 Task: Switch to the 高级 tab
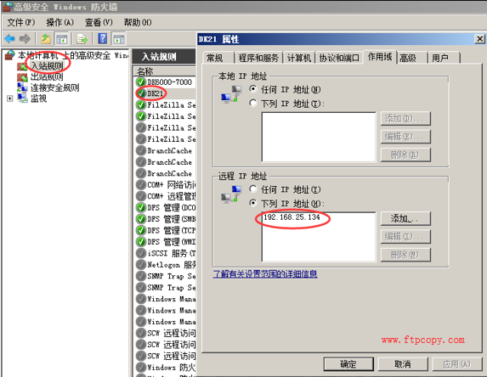point(411,58)
